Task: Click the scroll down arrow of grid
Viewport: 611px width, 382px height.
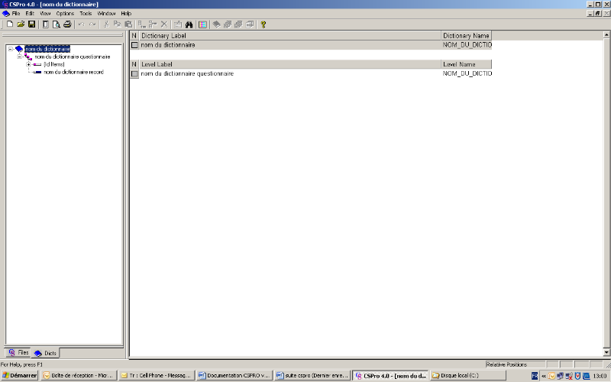Action: pyautogui.click(x=606, y=352)
